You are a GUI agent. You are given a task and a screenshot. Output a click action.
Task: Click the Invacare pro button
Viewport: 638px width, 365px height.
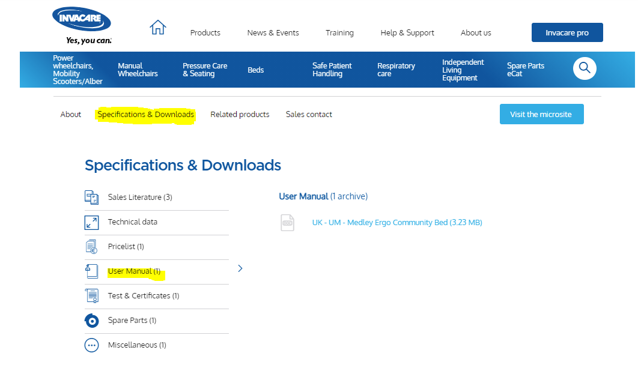point(567,32)
